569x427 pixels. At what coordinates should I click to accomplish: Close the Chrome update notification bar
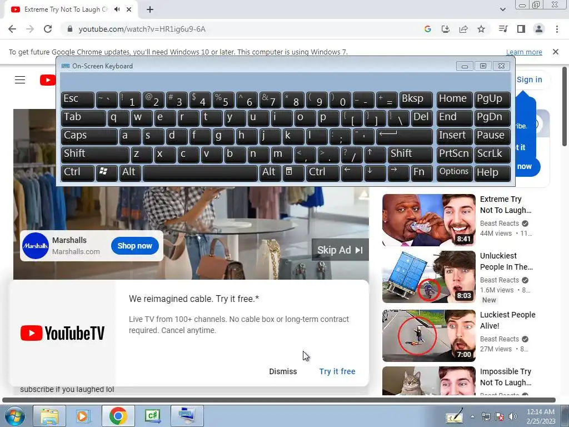coord(555,52)
